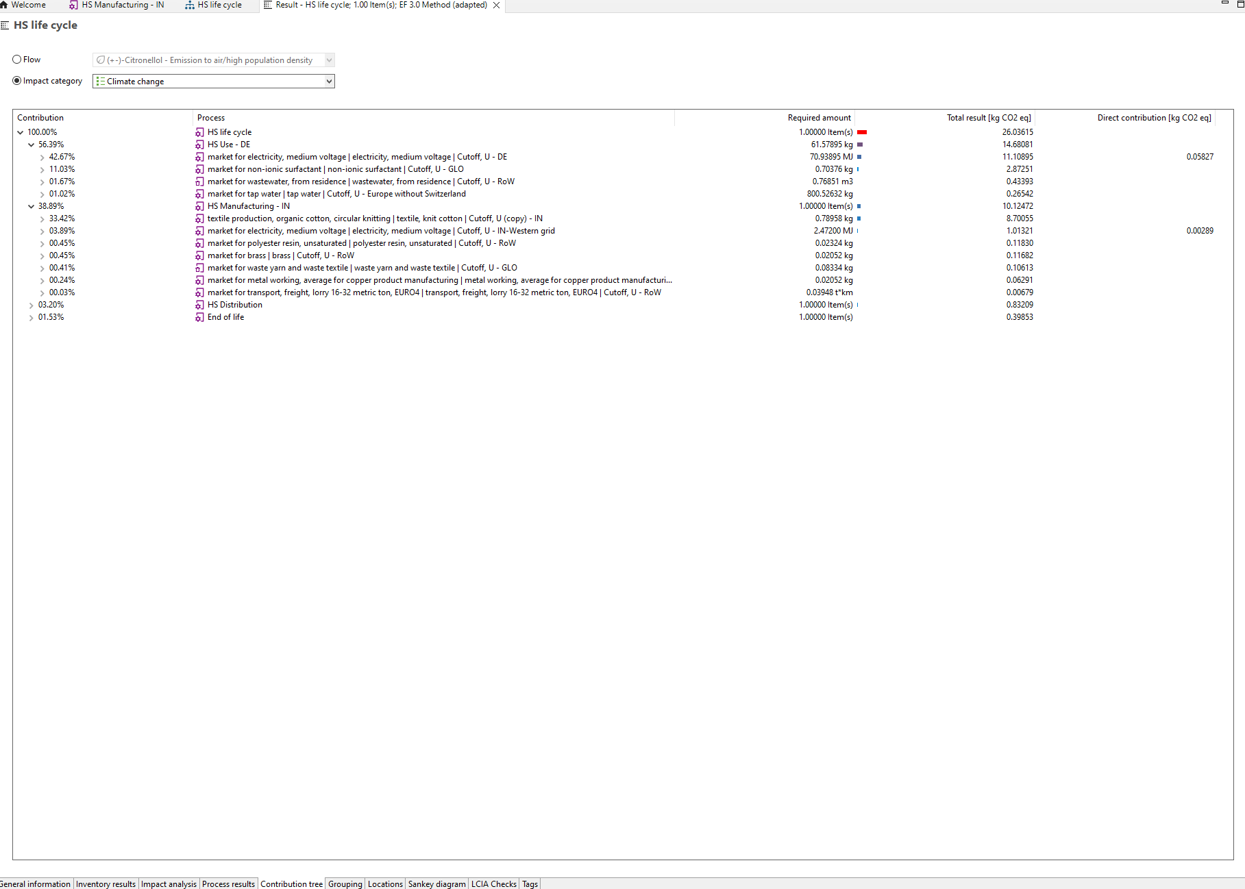Click the HS life cycle product system tab icon
This screenshot has height=889, width=1245.
pos(190,5)
